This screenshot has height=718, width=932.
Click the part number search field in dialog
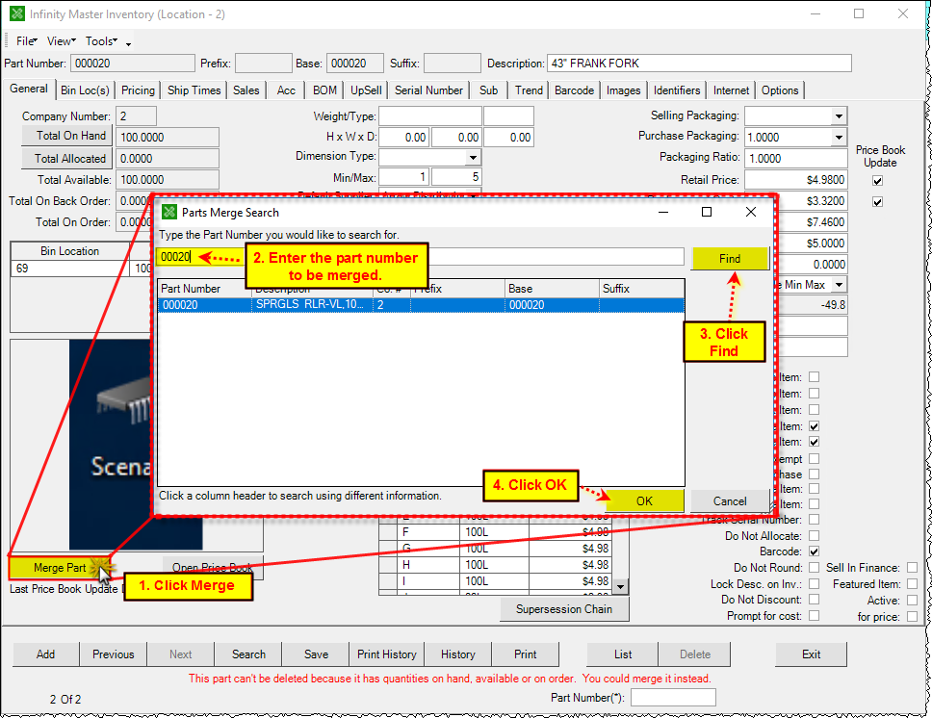tap(421, 257)
